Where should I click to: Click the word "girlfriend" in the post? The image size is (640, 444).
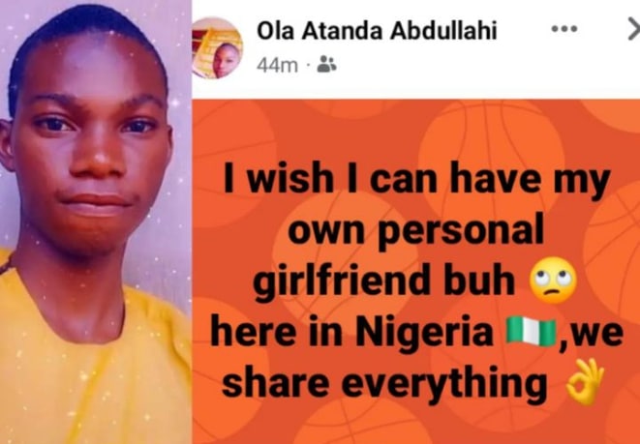(x=339, y=283)
